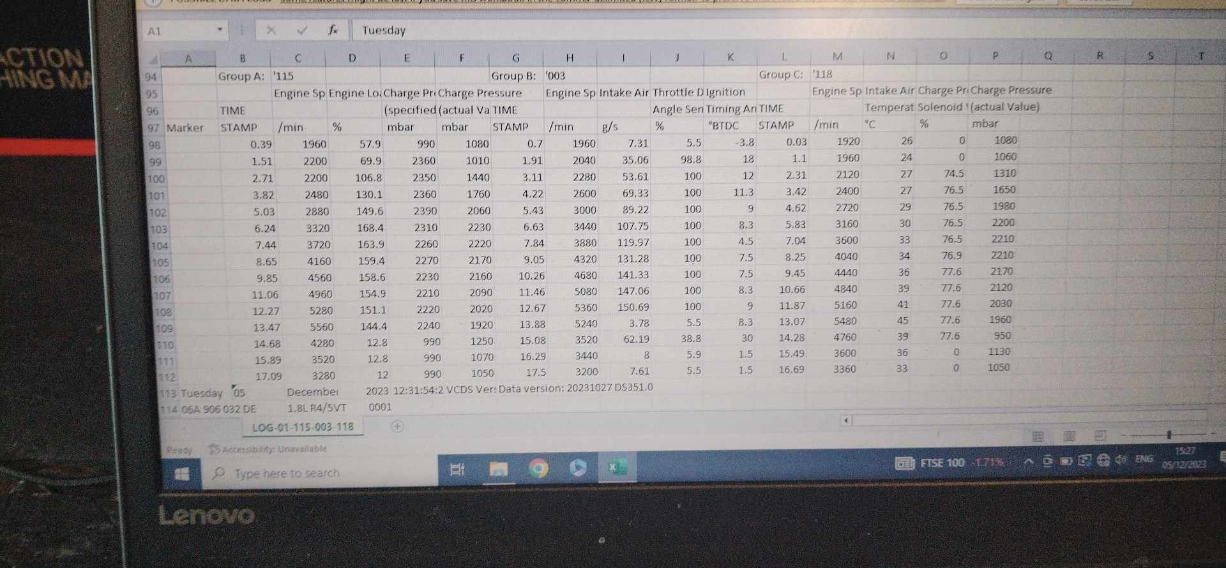The height and width of the screenshot is (568, 1226).
Task: Switch to Normal view in status bar
Action: point(1038,437)
